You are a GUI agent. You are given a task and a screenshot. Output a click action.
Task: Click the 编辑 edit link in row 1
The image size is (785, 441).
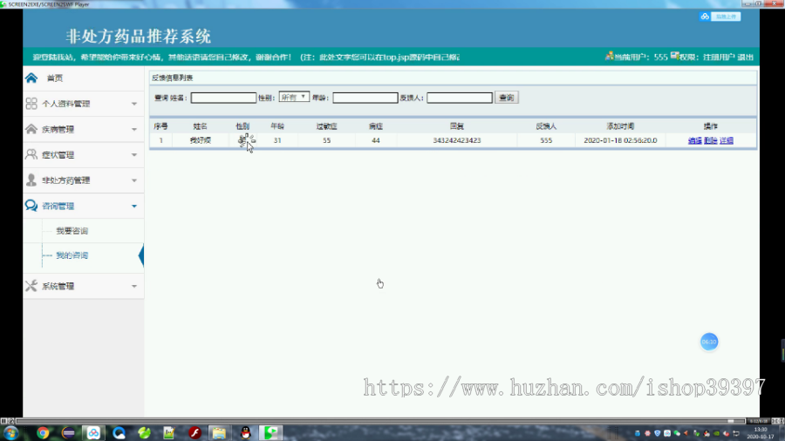pos(695,140)
